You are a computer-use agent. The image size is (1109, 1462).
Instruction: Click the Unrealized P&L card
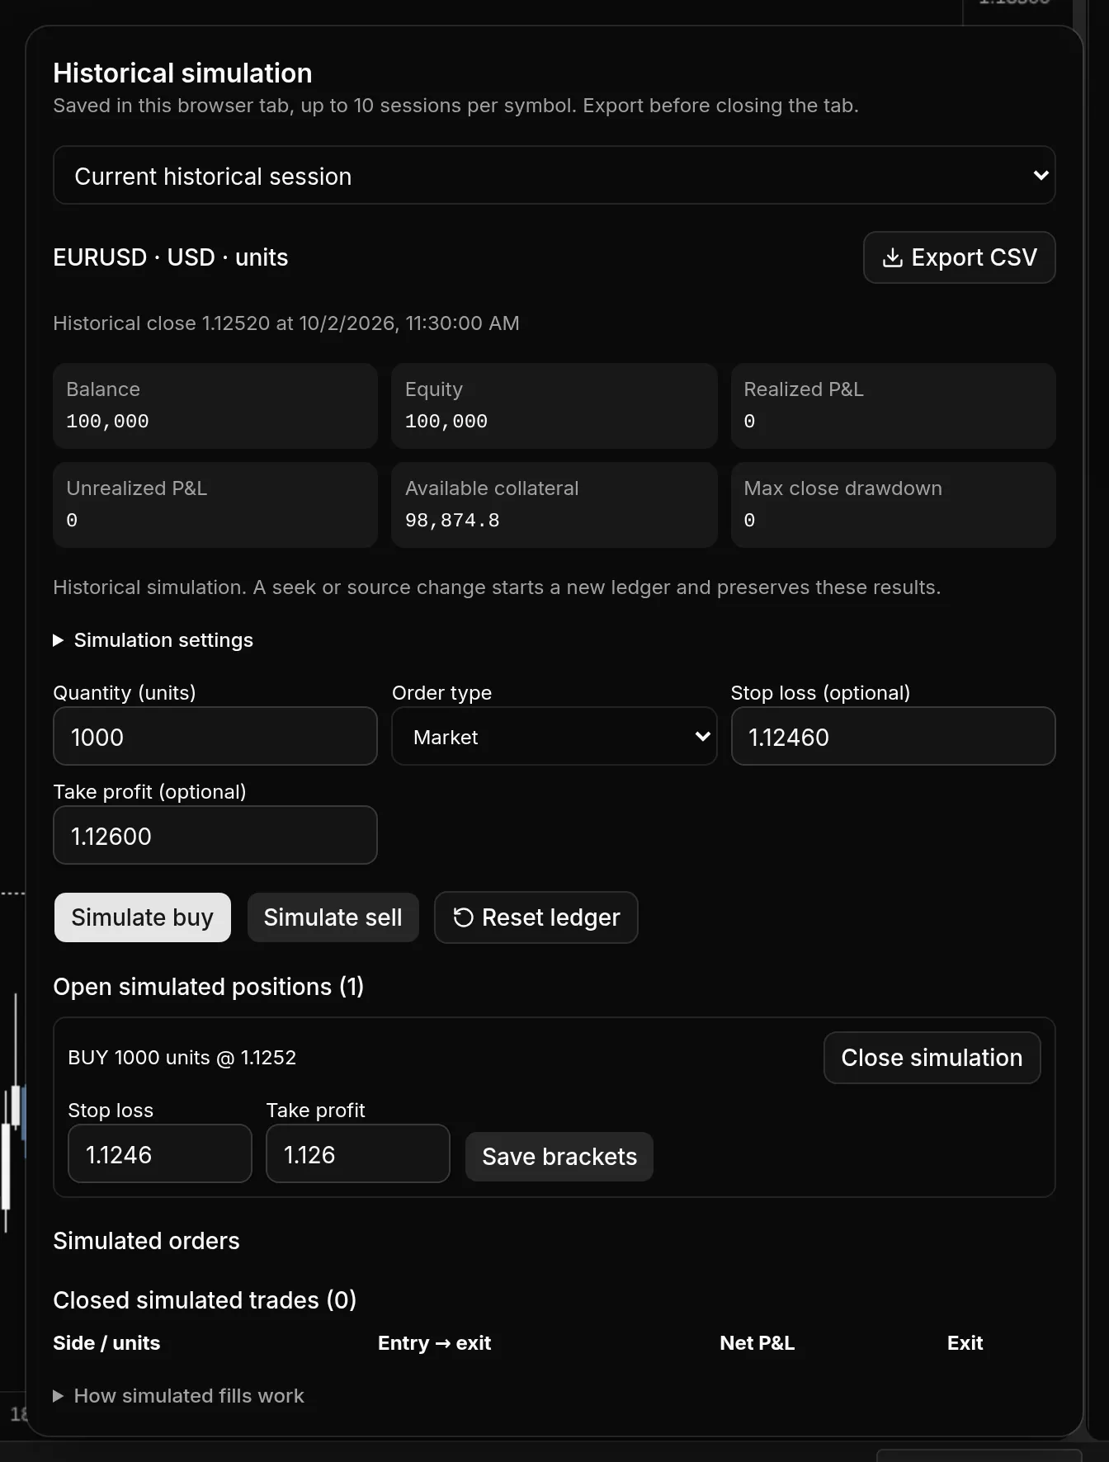(215, 505)
